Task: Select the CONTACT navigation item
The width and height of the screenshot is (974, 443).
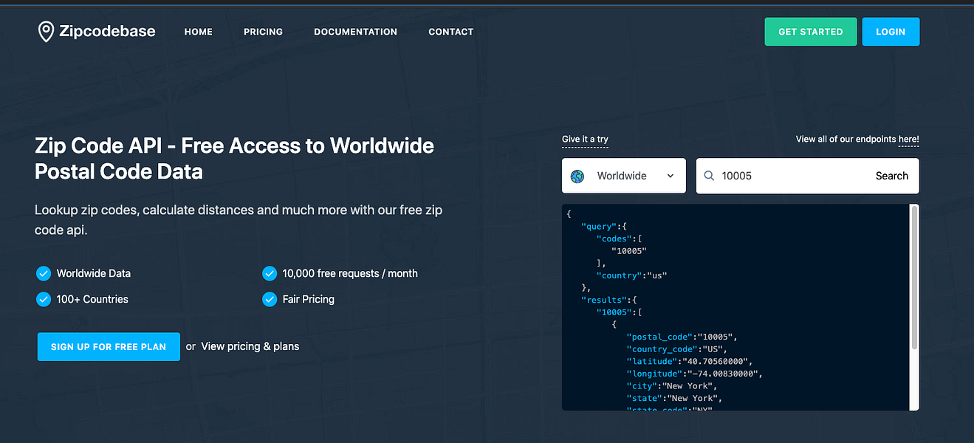Action: coord(450,32)
